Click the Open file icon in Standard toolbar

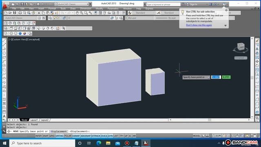coord(10,13)
